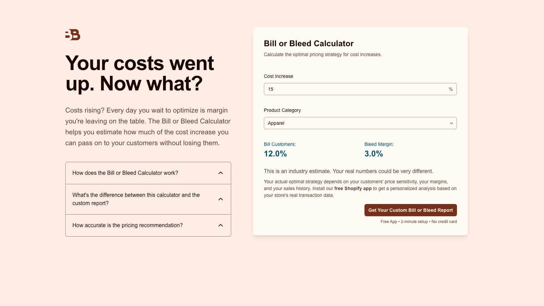Click the 'Product Category' field label
Screen dimensions: 544x306
click(282, 110)
